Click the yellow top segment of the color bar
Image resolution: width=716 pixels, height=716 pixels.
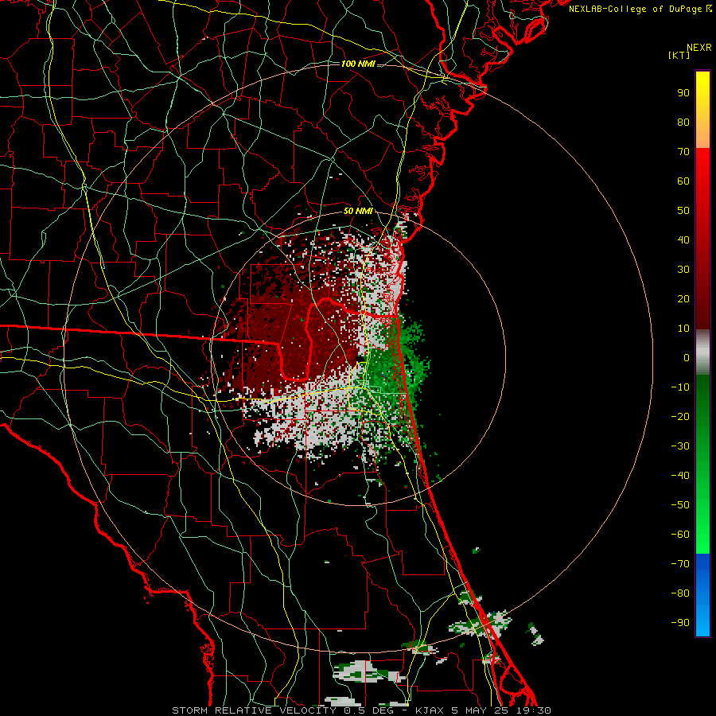click(x=702, y=110)
